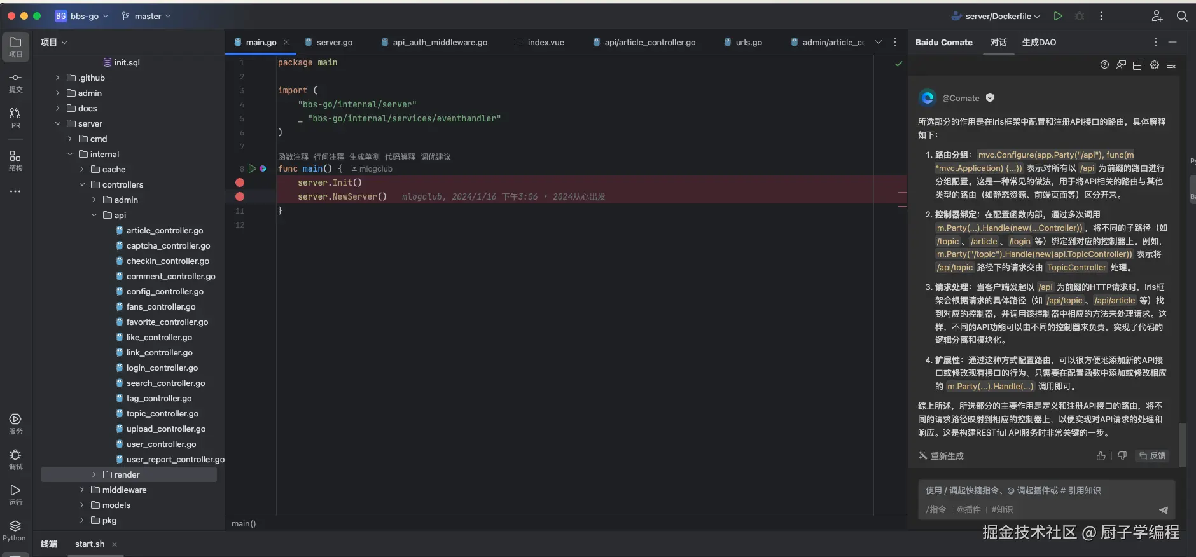1196x557 pixels.
Task: Open the Pull Requests sidebar icon
Action: click(x=15, y=118)
